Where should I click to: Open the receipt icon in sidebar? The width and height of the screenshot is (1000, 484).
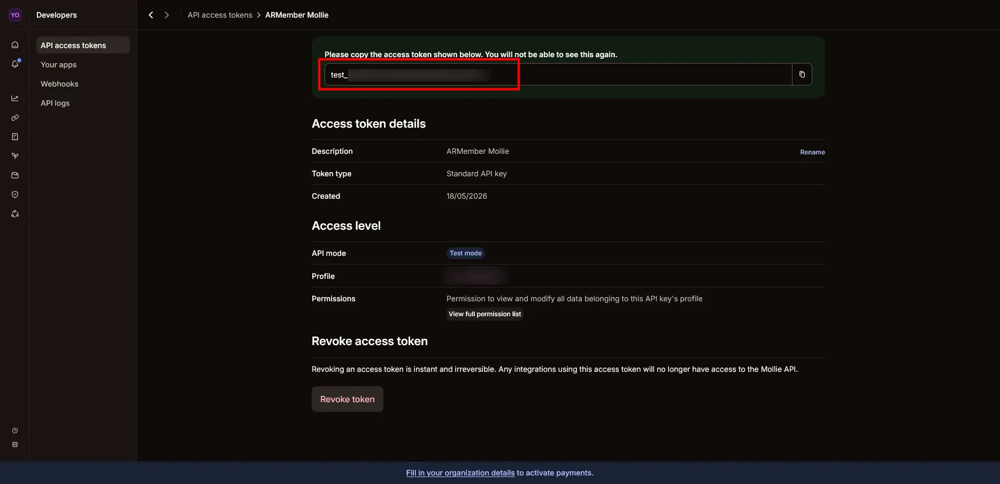pos(15,137)
